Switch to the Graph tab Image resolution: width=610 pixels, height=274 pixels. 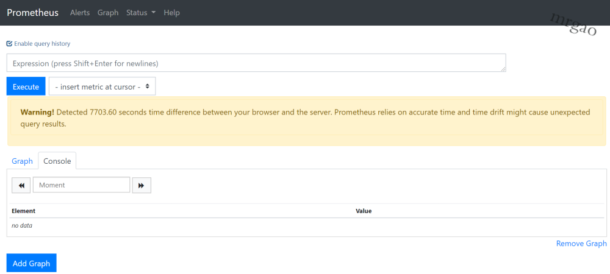[x=22, y=161]
